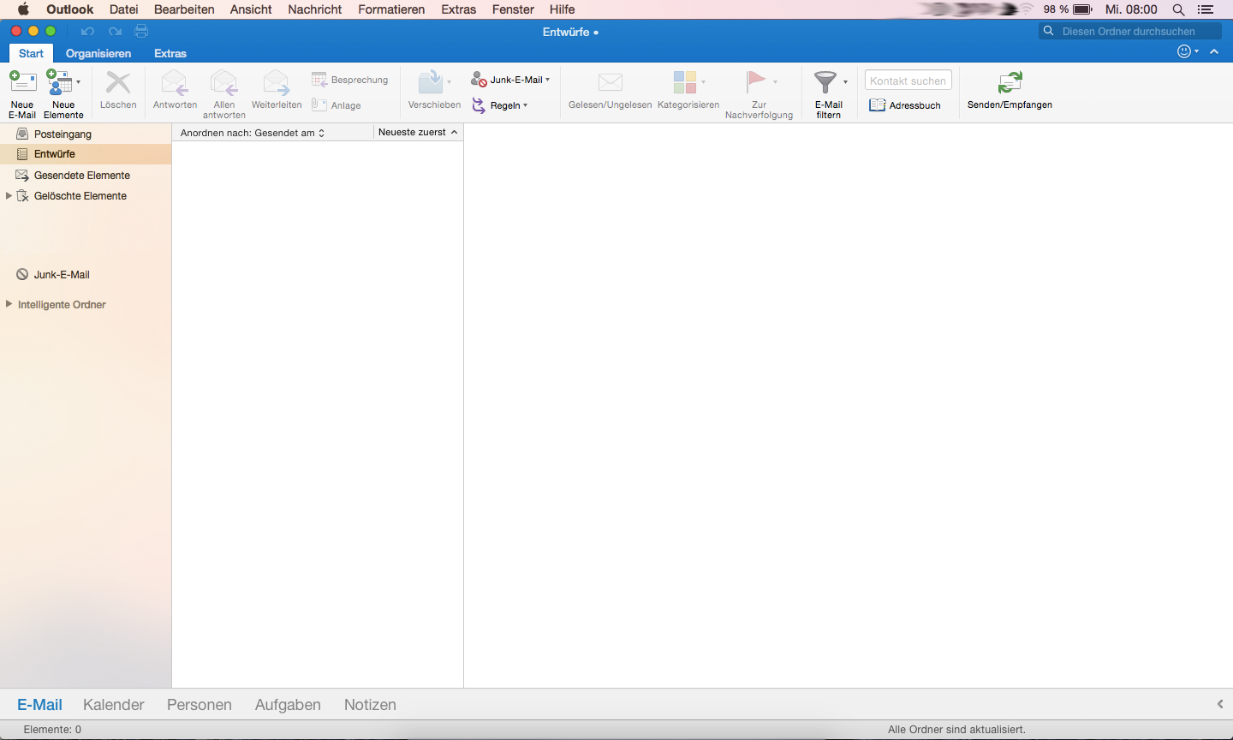
Task: Click the Verschieben move icon
Action: (x=431, y=82)
